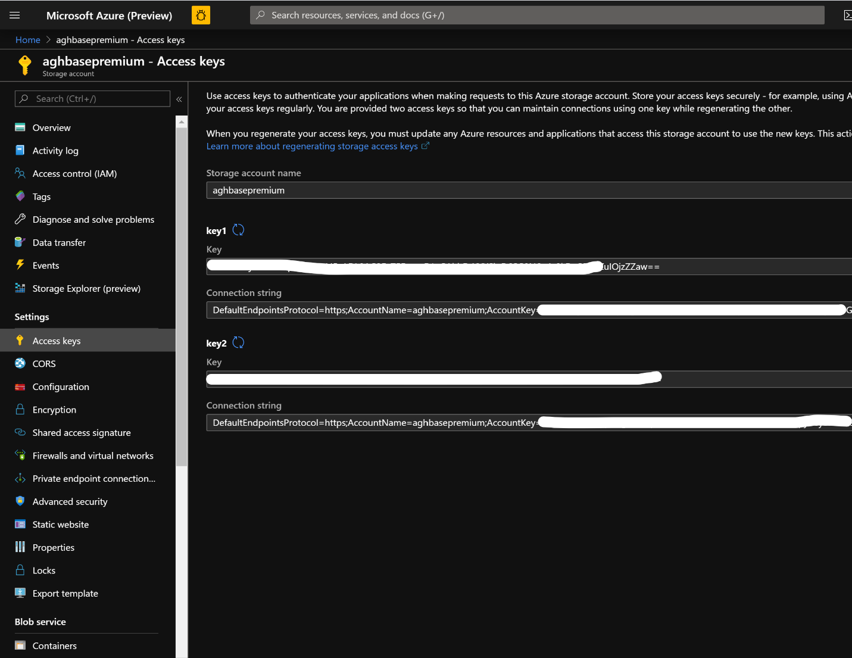Click the Diagnose and solve problems wrench icon
This screenshot has width=852, height=658.
[x=20, y=219]
